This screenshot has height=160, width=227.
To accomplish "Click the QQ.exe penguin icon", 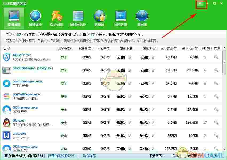I will tap(7, 123).
